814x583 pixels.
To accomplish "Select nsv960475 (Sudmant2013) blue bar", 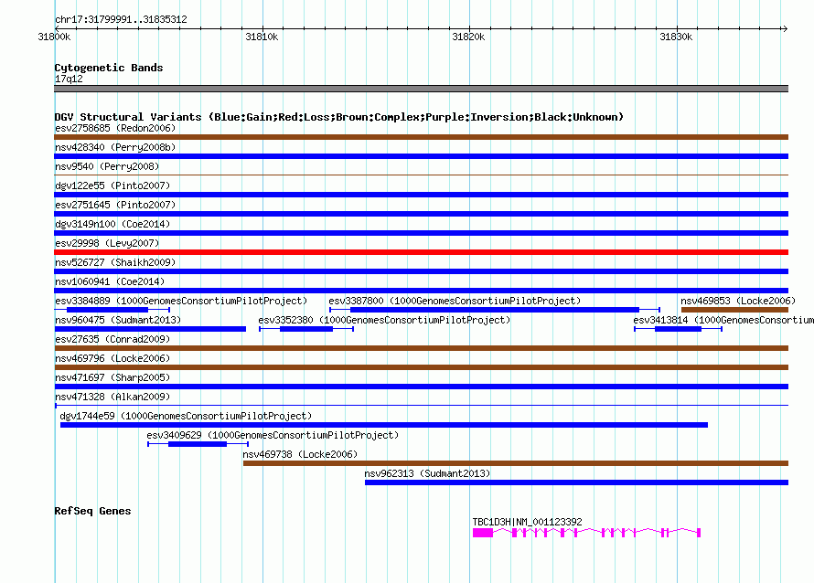I will coord(150,329).
